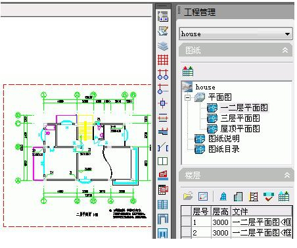Select 三层平面图 in the drawing tree

(x=240, y=118)
